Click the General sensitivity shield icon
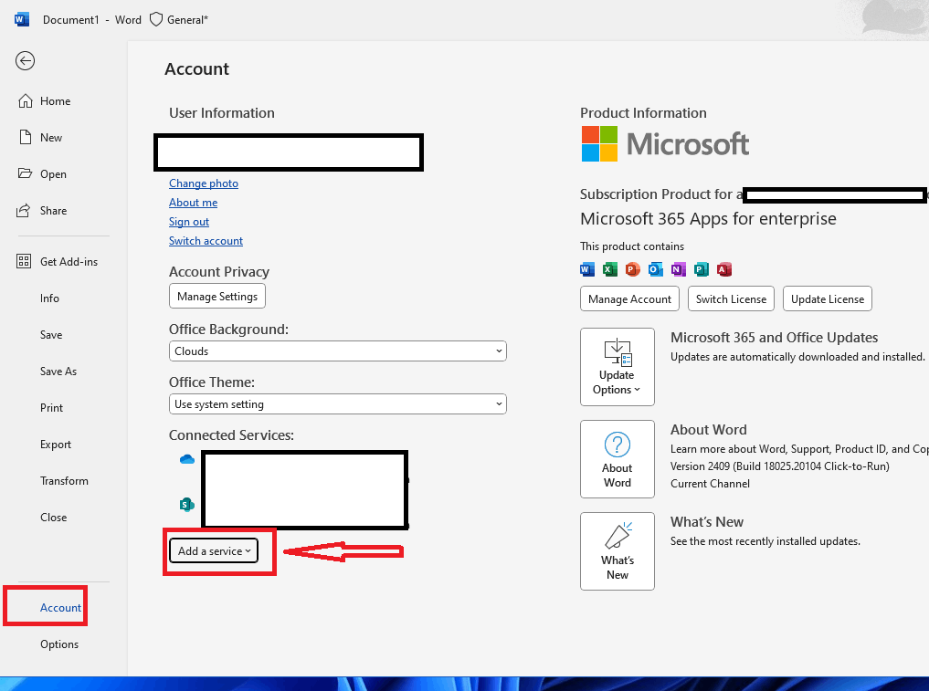The height and width of the screenshot is (691, 929). (156, 19)
